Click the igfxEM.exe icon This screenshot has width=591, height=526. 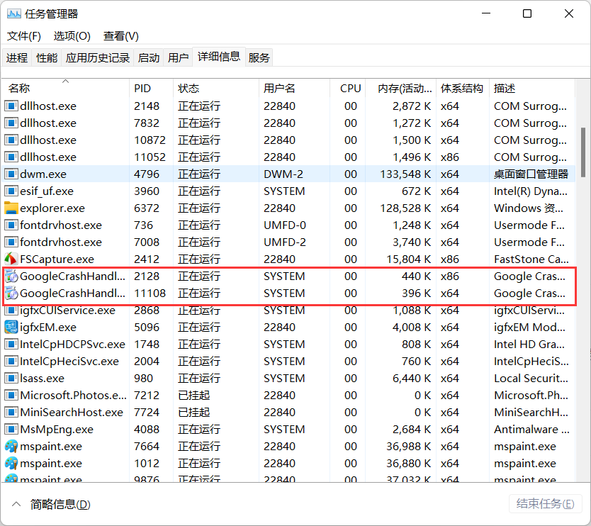tap(11, 328)
